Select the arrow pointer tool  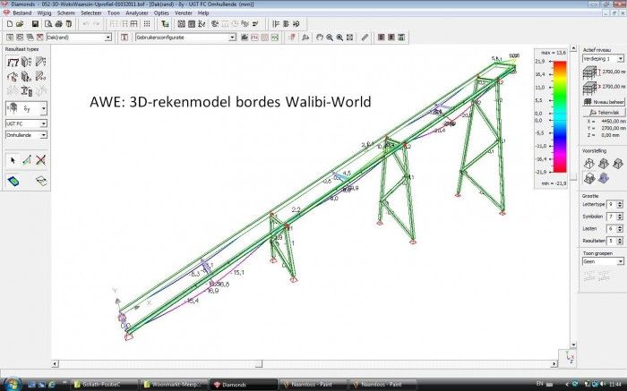click(x=13, y=160)
